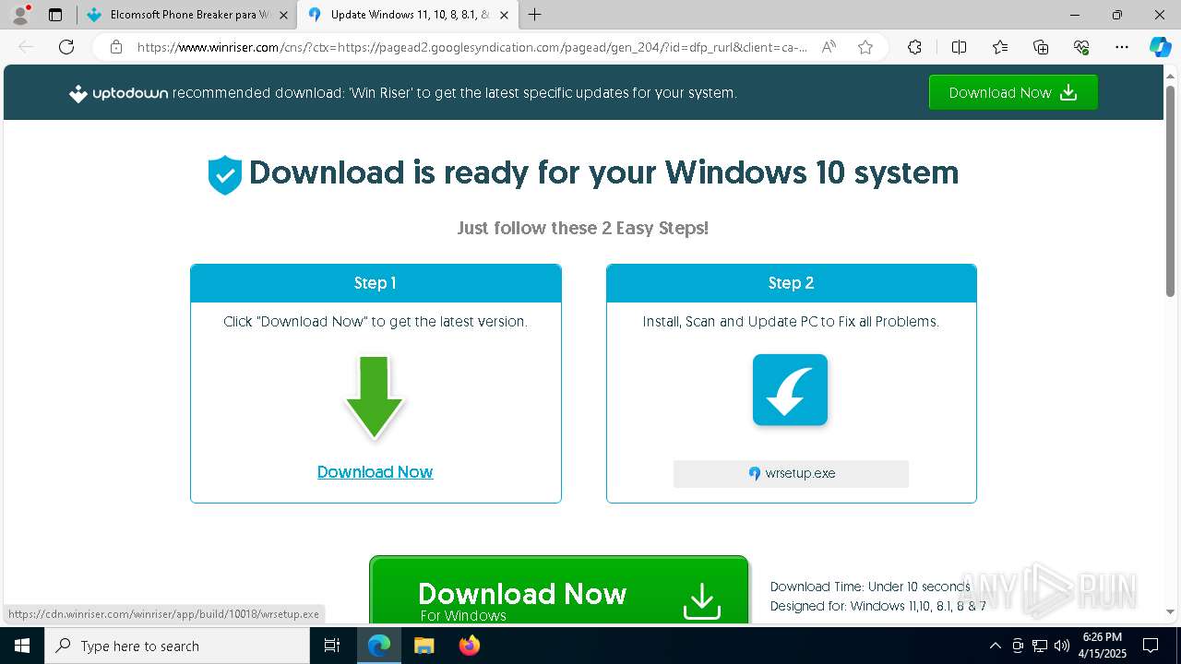The height and width of the screenshot is (664, 1181).
Task: Click the wrsetup.exe file label
Action: [x=791, y=473]
